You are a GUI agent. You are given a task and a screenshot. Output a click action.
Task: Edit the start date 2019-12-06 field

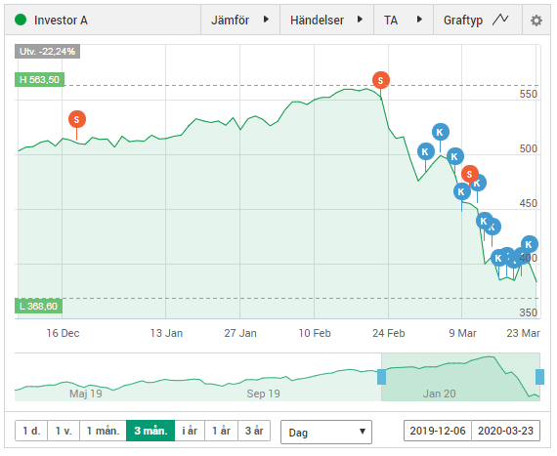click(x=438, y=431)
